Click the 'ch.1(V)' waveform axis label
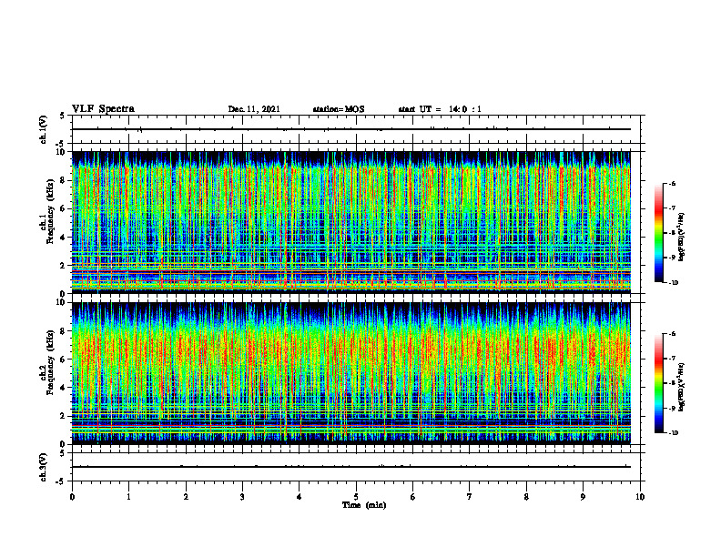The image size is (721, 557). 43,129
